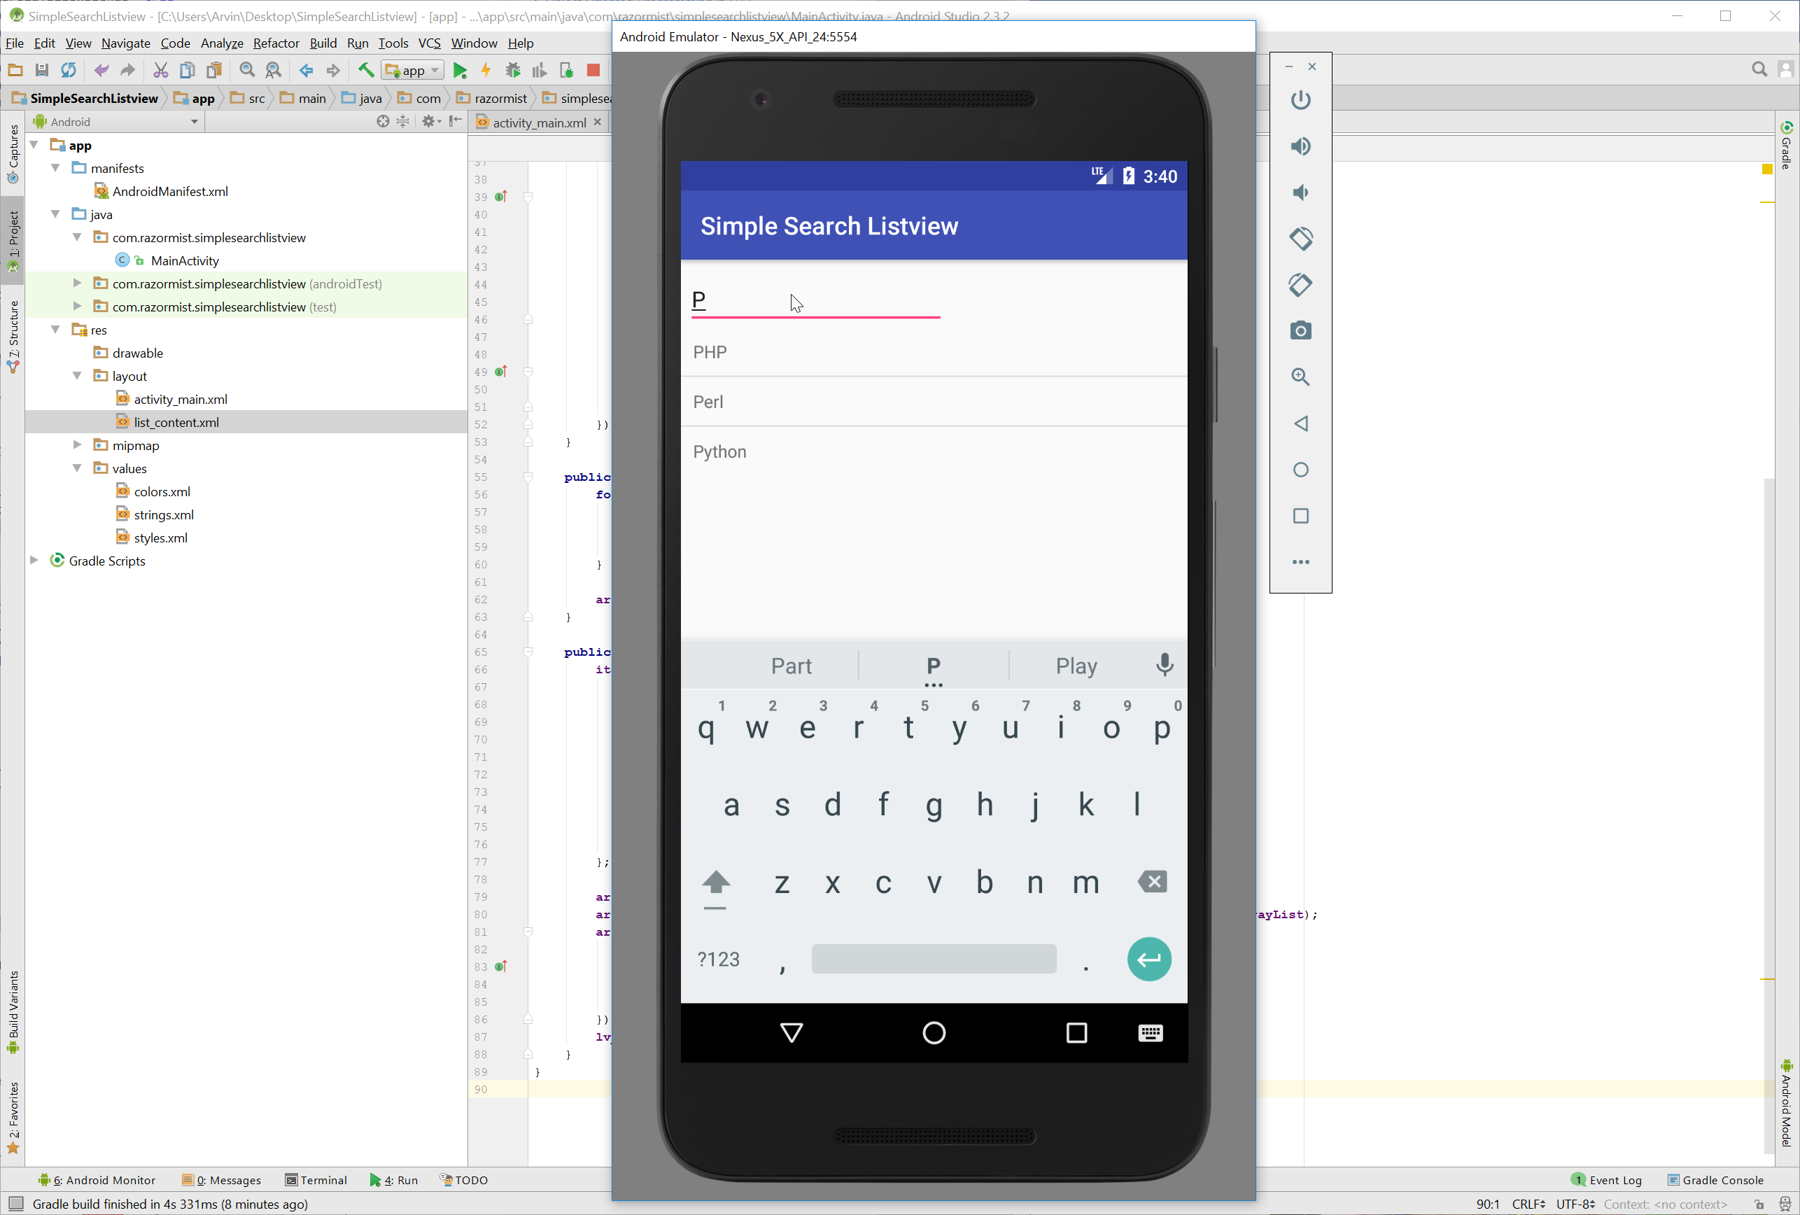Click the emulator Rotate Right icon
The image size is (1800, 1215).
[1300, 285]
